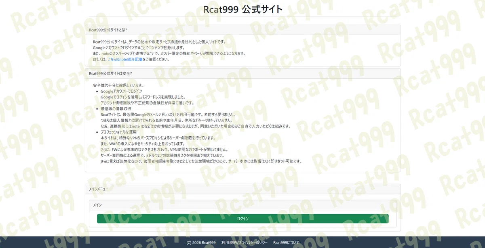
Task: Open 利用規約/プライバシーポリシー in the footer
Action: (x=245, y=242)
